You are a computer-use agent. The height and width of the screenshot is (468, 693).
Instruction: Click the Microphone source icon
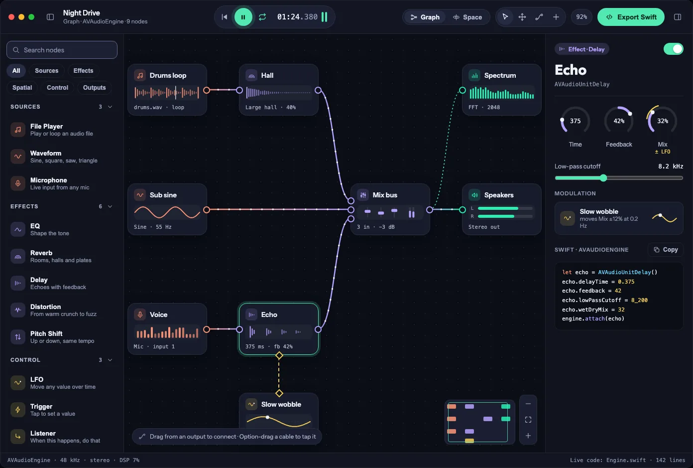18,183
